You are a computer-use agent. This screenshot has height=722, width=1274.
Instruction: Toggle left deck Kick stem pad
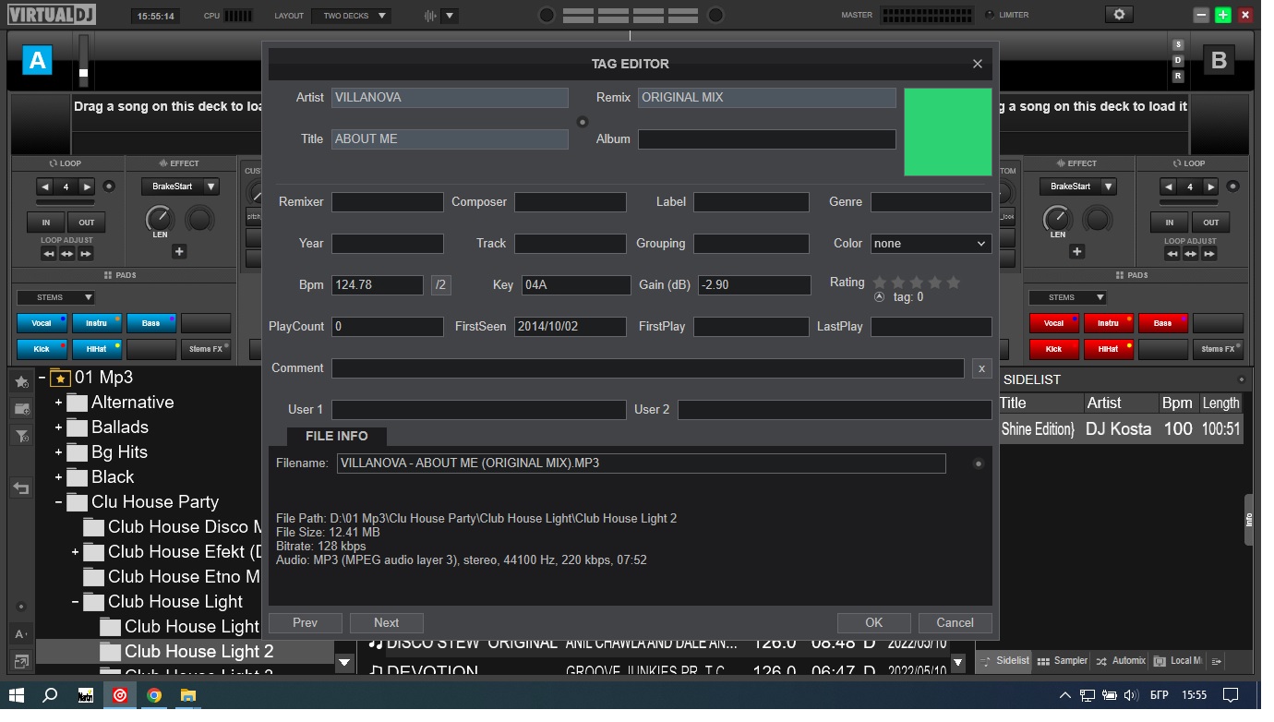coord(42,349)
